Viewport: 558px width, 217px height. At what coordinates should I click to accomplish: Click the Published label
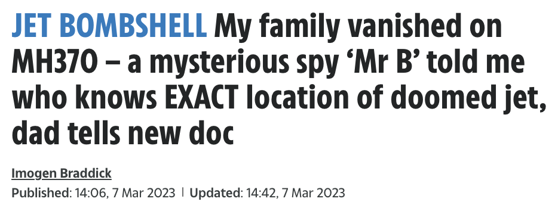pos(41,193)
